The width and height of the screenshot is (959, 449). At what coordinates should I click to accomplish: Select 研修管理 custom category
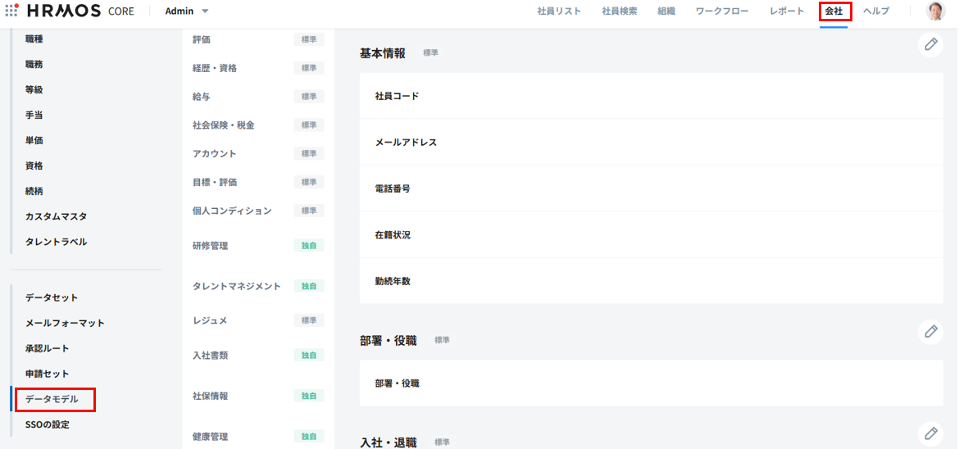(211, 246)
